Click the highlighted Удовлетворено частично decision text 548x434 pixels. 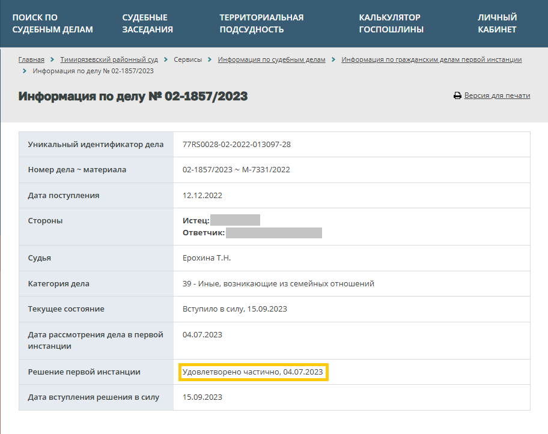pos(252,372)
